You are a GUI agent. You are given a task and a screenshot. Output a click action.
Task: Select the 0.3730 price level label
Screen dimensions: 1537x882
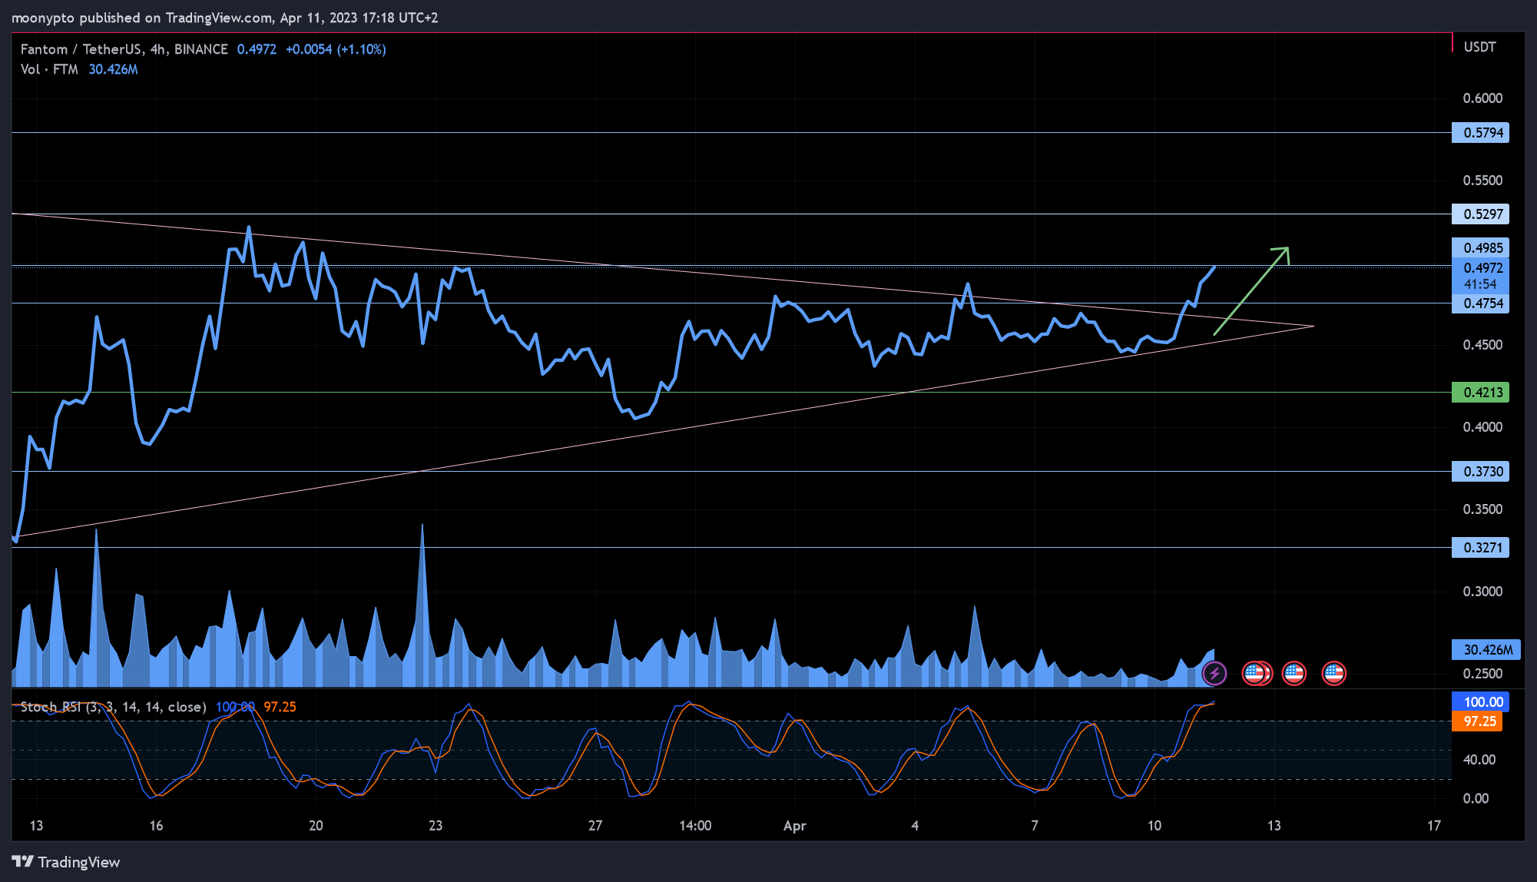1480,472
